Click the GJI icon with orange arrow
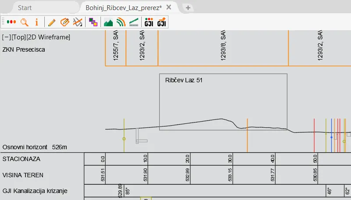 click(162, 21)
